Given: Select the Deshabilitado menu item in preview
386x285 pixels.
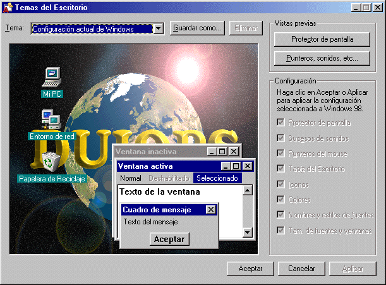Looking at the screenshot, I should [x=169, y=178].
